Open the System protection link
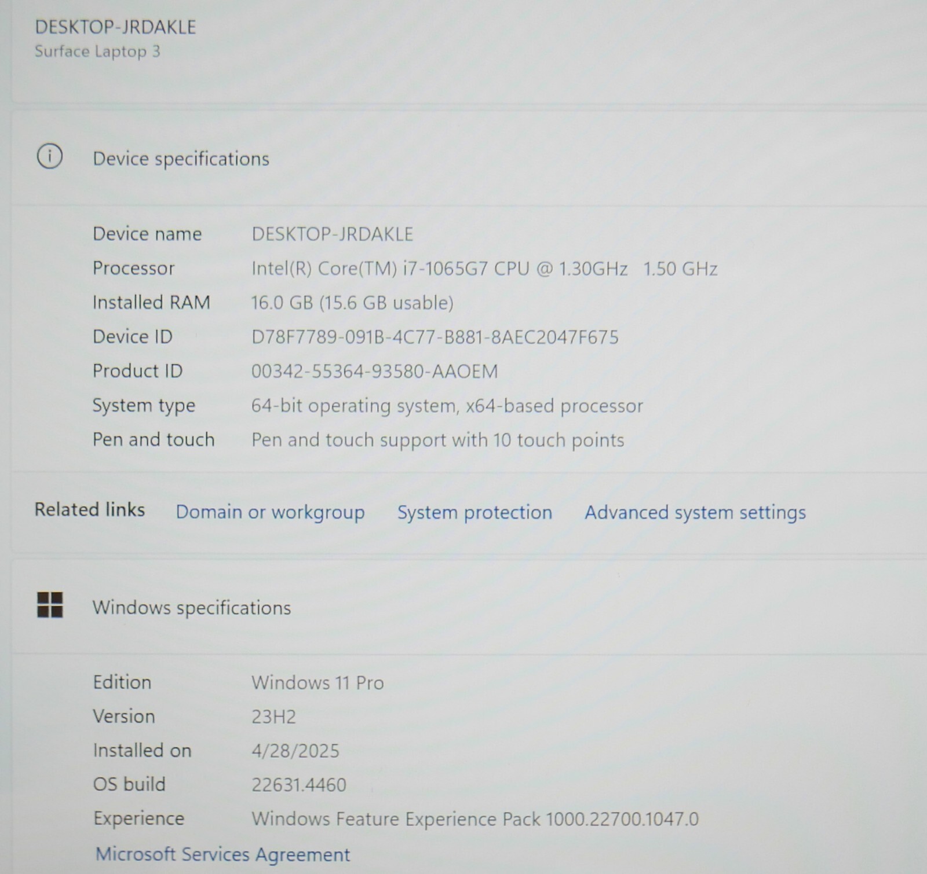This screenshot has width=927, height=874. [475, 512]
